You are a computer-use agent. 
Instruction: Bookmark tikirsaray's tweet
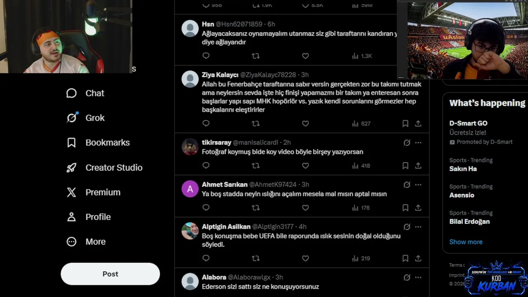[405, 165]
